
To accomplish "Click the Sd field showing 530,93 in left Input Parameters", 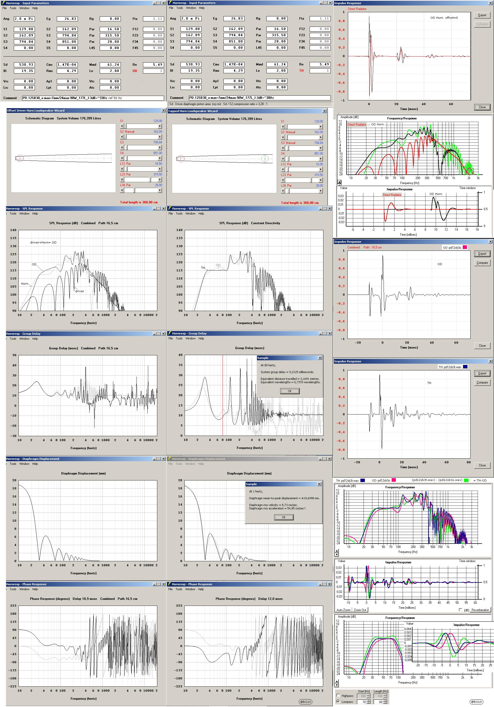I will click(24, 65).
